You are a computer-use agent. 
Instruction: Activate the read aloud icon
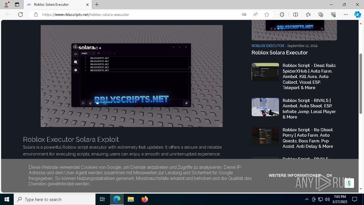point(255,15)
